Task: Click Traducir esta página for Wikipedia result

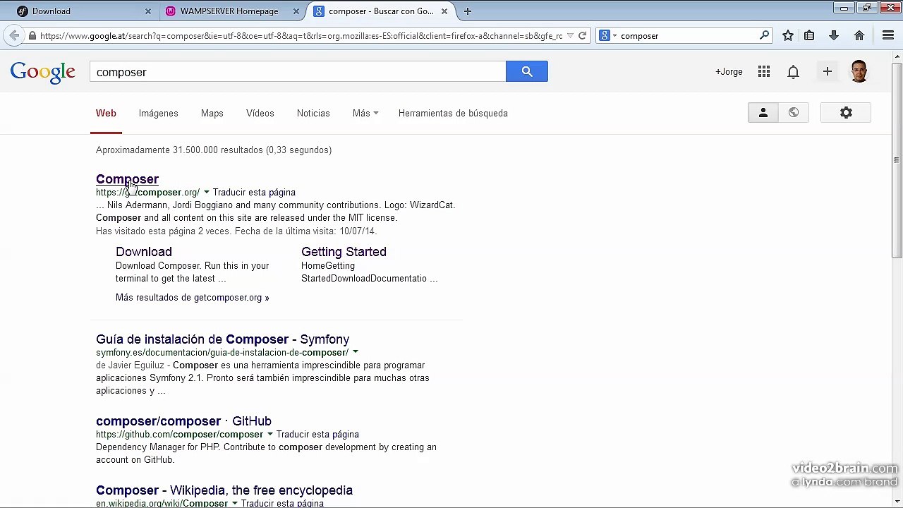Action: 282,503
